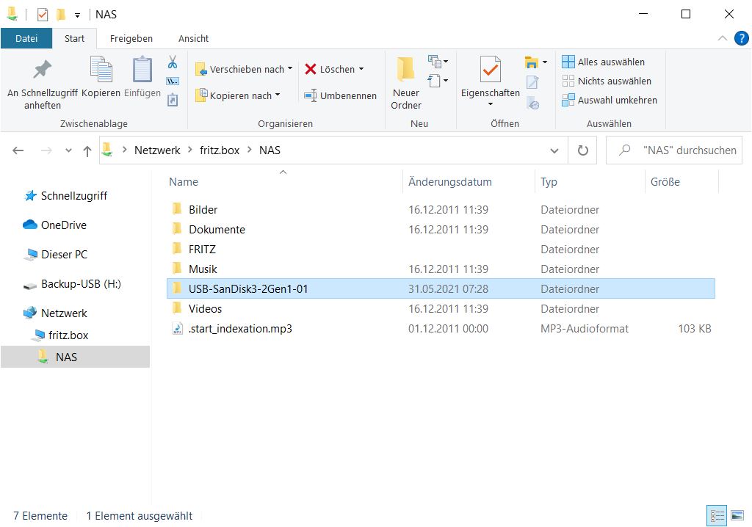
Task: Create a new folder with Neuer Ordner
Action: (405, 82)
